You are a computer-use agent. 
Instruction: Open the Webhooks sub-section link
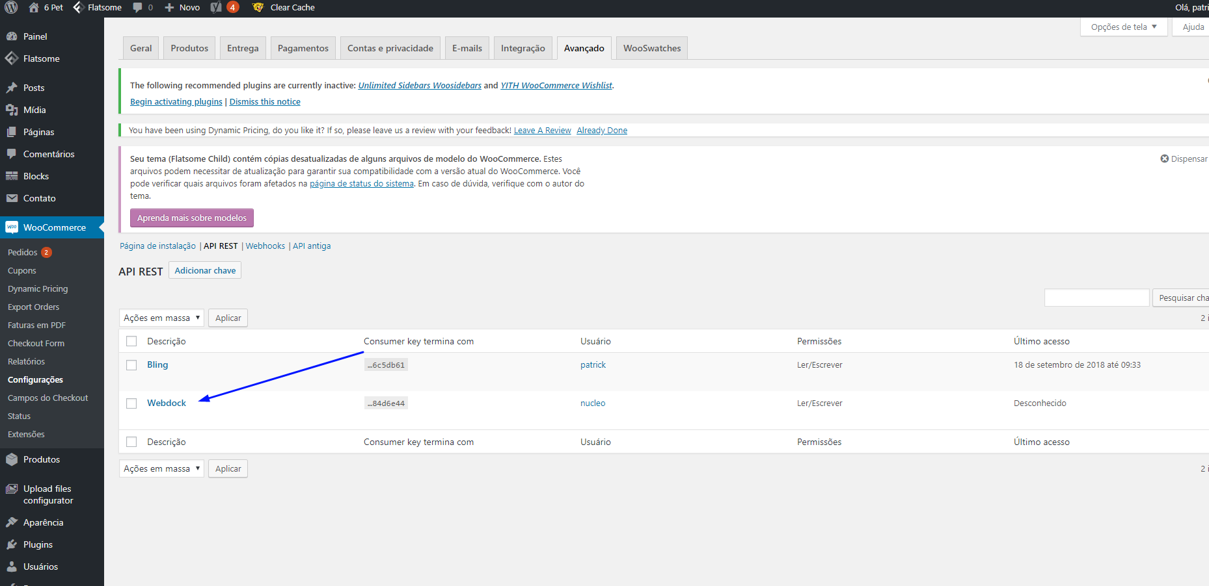pos(265,246)
